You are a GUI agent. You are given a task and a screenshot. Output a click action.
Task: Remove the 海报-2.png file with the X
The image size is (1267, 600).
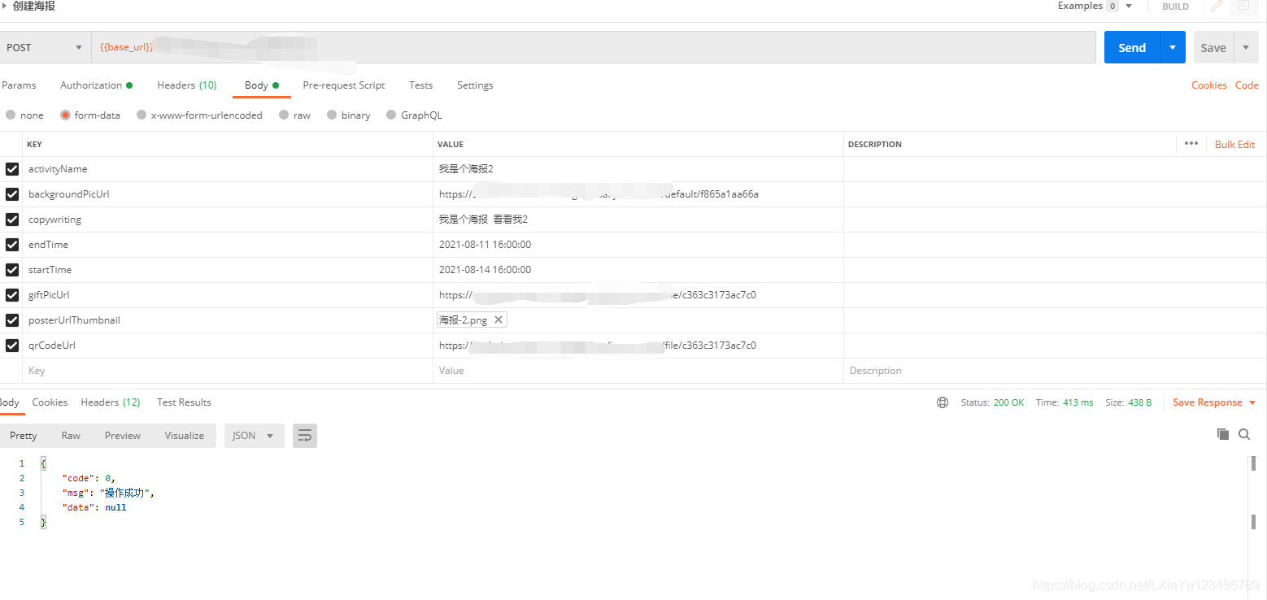point(499,320)
